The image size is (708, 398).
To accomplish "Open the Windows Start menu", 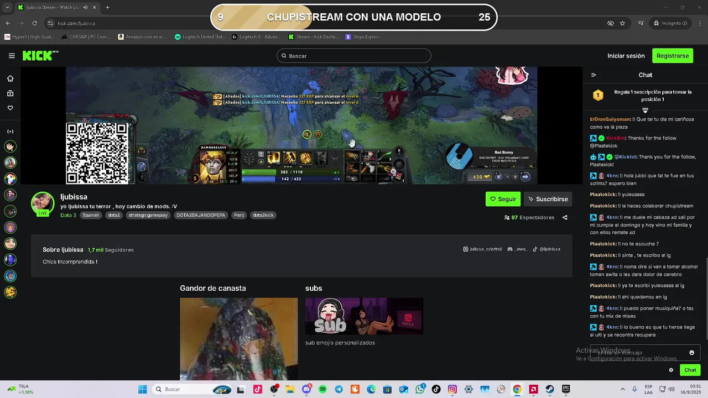I will coord(142,389).
